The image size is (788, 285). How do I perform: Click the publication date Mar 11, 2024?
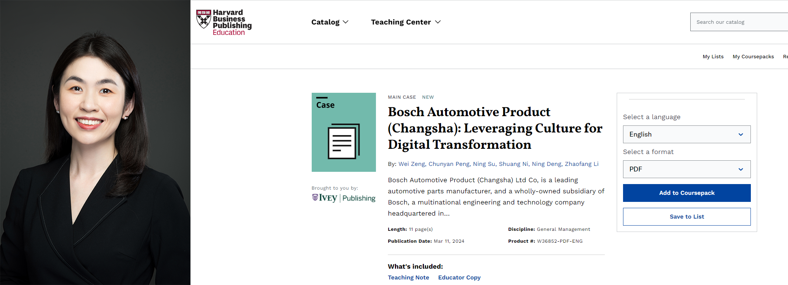click(449, 241)
